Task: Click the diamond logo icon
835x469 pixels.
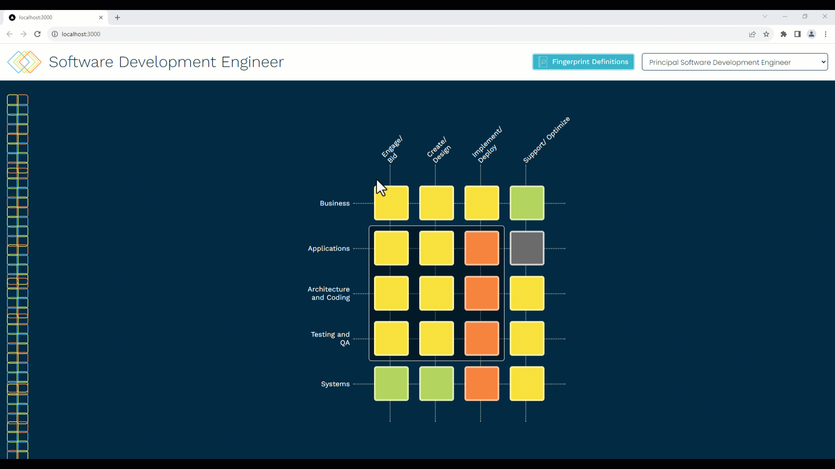Action: [x=24, y=62]
